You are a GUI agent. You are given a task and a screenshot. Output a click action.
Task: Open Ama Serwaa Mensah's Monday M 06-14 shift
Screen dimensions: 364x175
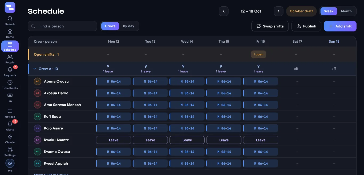(x=114, y=105)
